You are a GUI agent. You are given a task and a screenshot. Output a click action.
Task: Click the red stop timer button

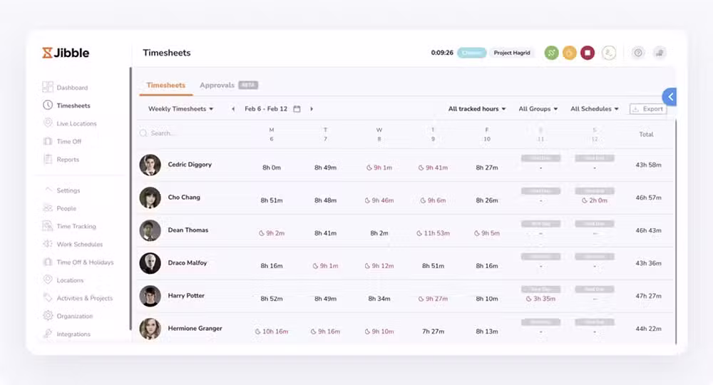[588, 53]
